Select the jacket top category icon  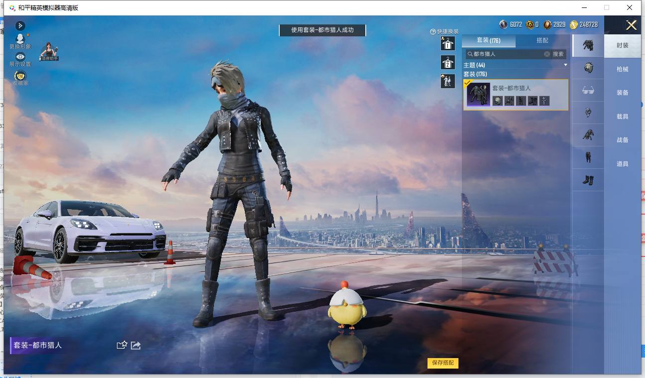(588, 135)
